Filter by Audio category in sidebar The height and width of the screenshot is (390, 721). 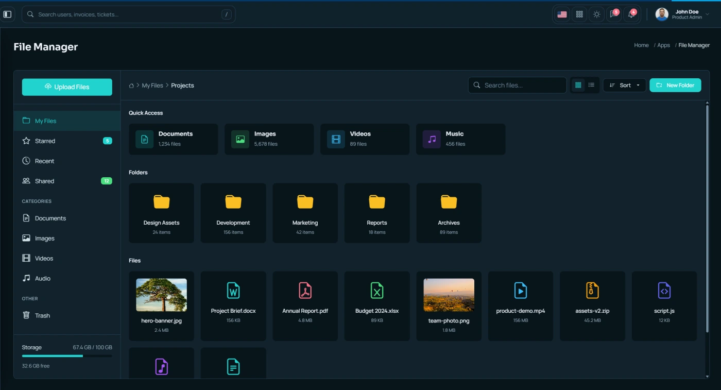coord(67,279)
